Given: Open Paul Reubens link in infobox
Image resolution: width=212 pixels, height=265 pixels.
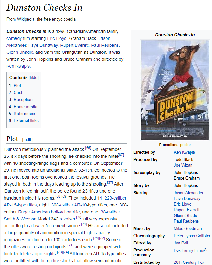Looking at the screenshot, I should point(186,221).
